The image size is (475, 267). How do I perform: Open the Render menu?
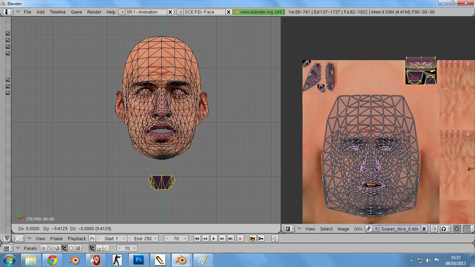click(94, 12)
